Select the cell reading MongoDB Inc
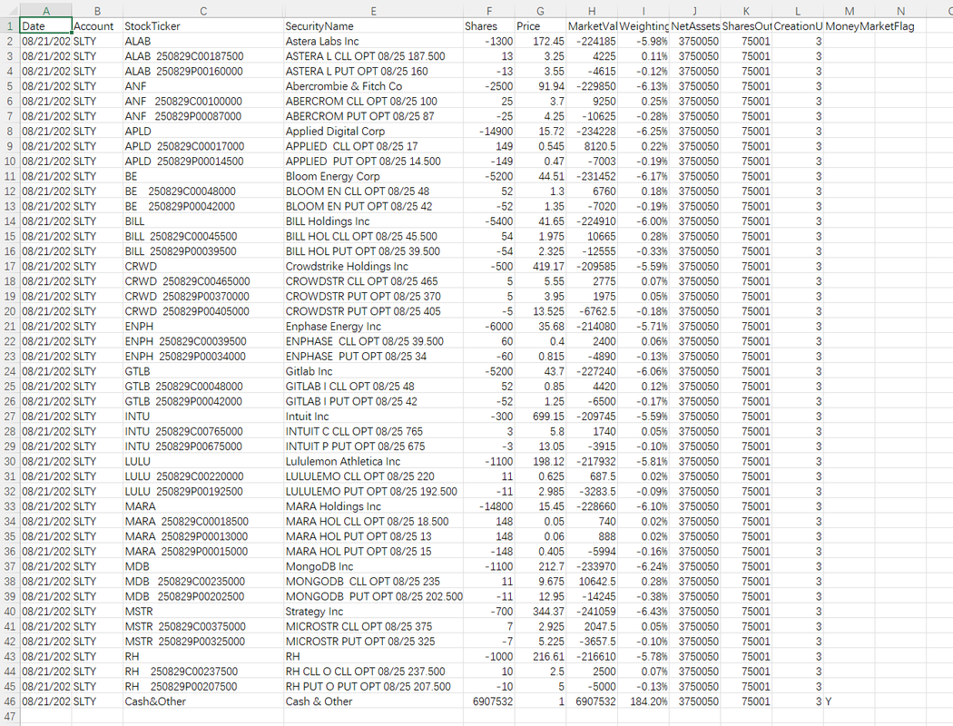This screenshot has height=726, width=953. click(x=373, y=566)
